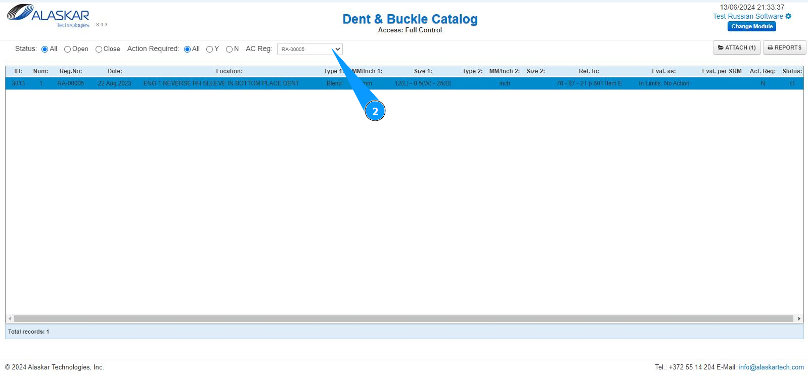Click the 22 Aug 2023 date cell

[x=115, y=83]
